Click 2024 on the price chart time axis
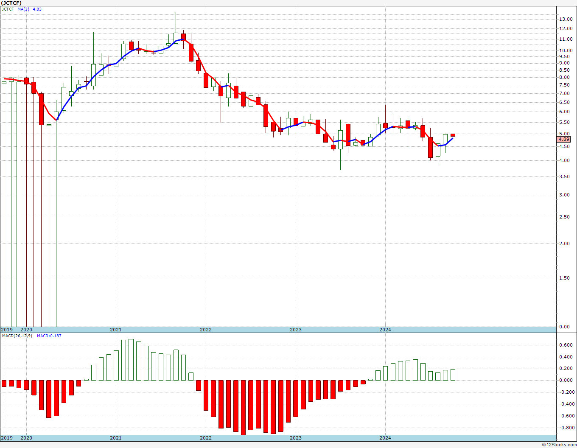577x448 pixels. [x=385, y=330]
